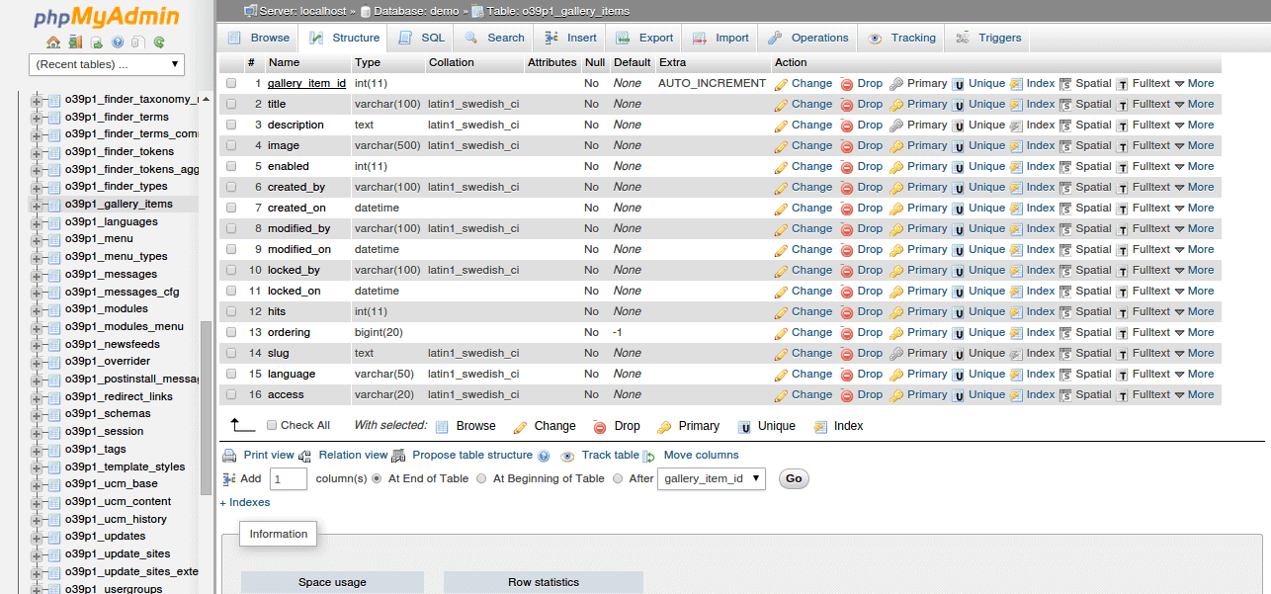The width and height of the screenshot is (1271, 594).
Task: Select checkbox for the access column
Action: point(231,394)
